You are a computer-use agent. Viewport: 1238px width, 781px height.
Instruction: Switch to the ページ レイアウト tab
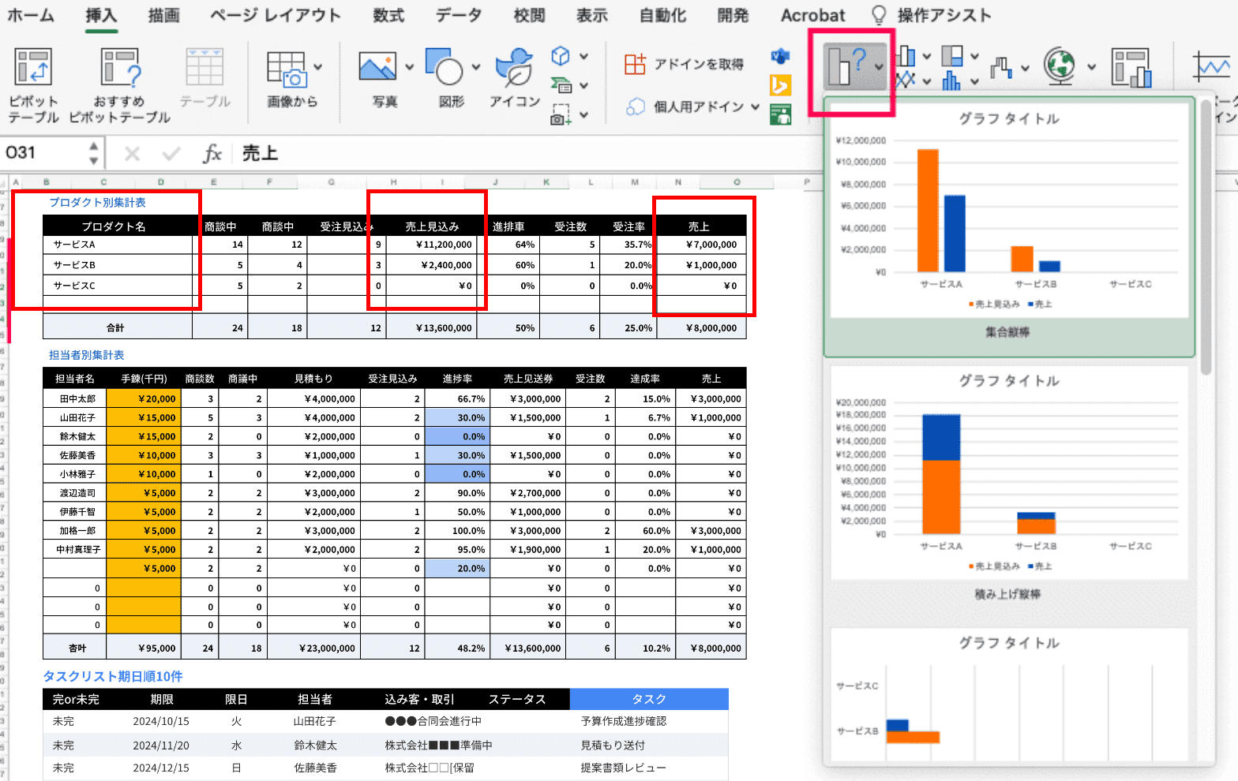[275, 15]
